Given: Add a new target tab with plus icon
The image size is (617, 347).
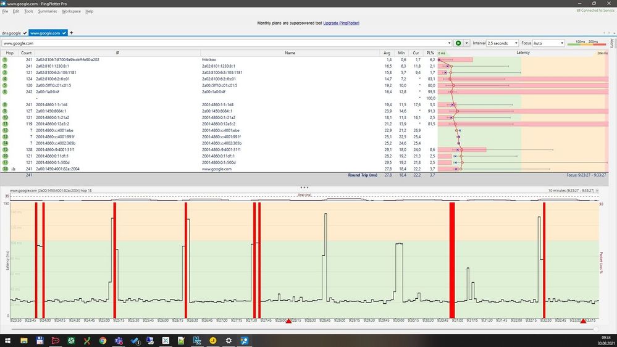Looking at the screenshot, I should pyautogui.click(x=71, y=33).
